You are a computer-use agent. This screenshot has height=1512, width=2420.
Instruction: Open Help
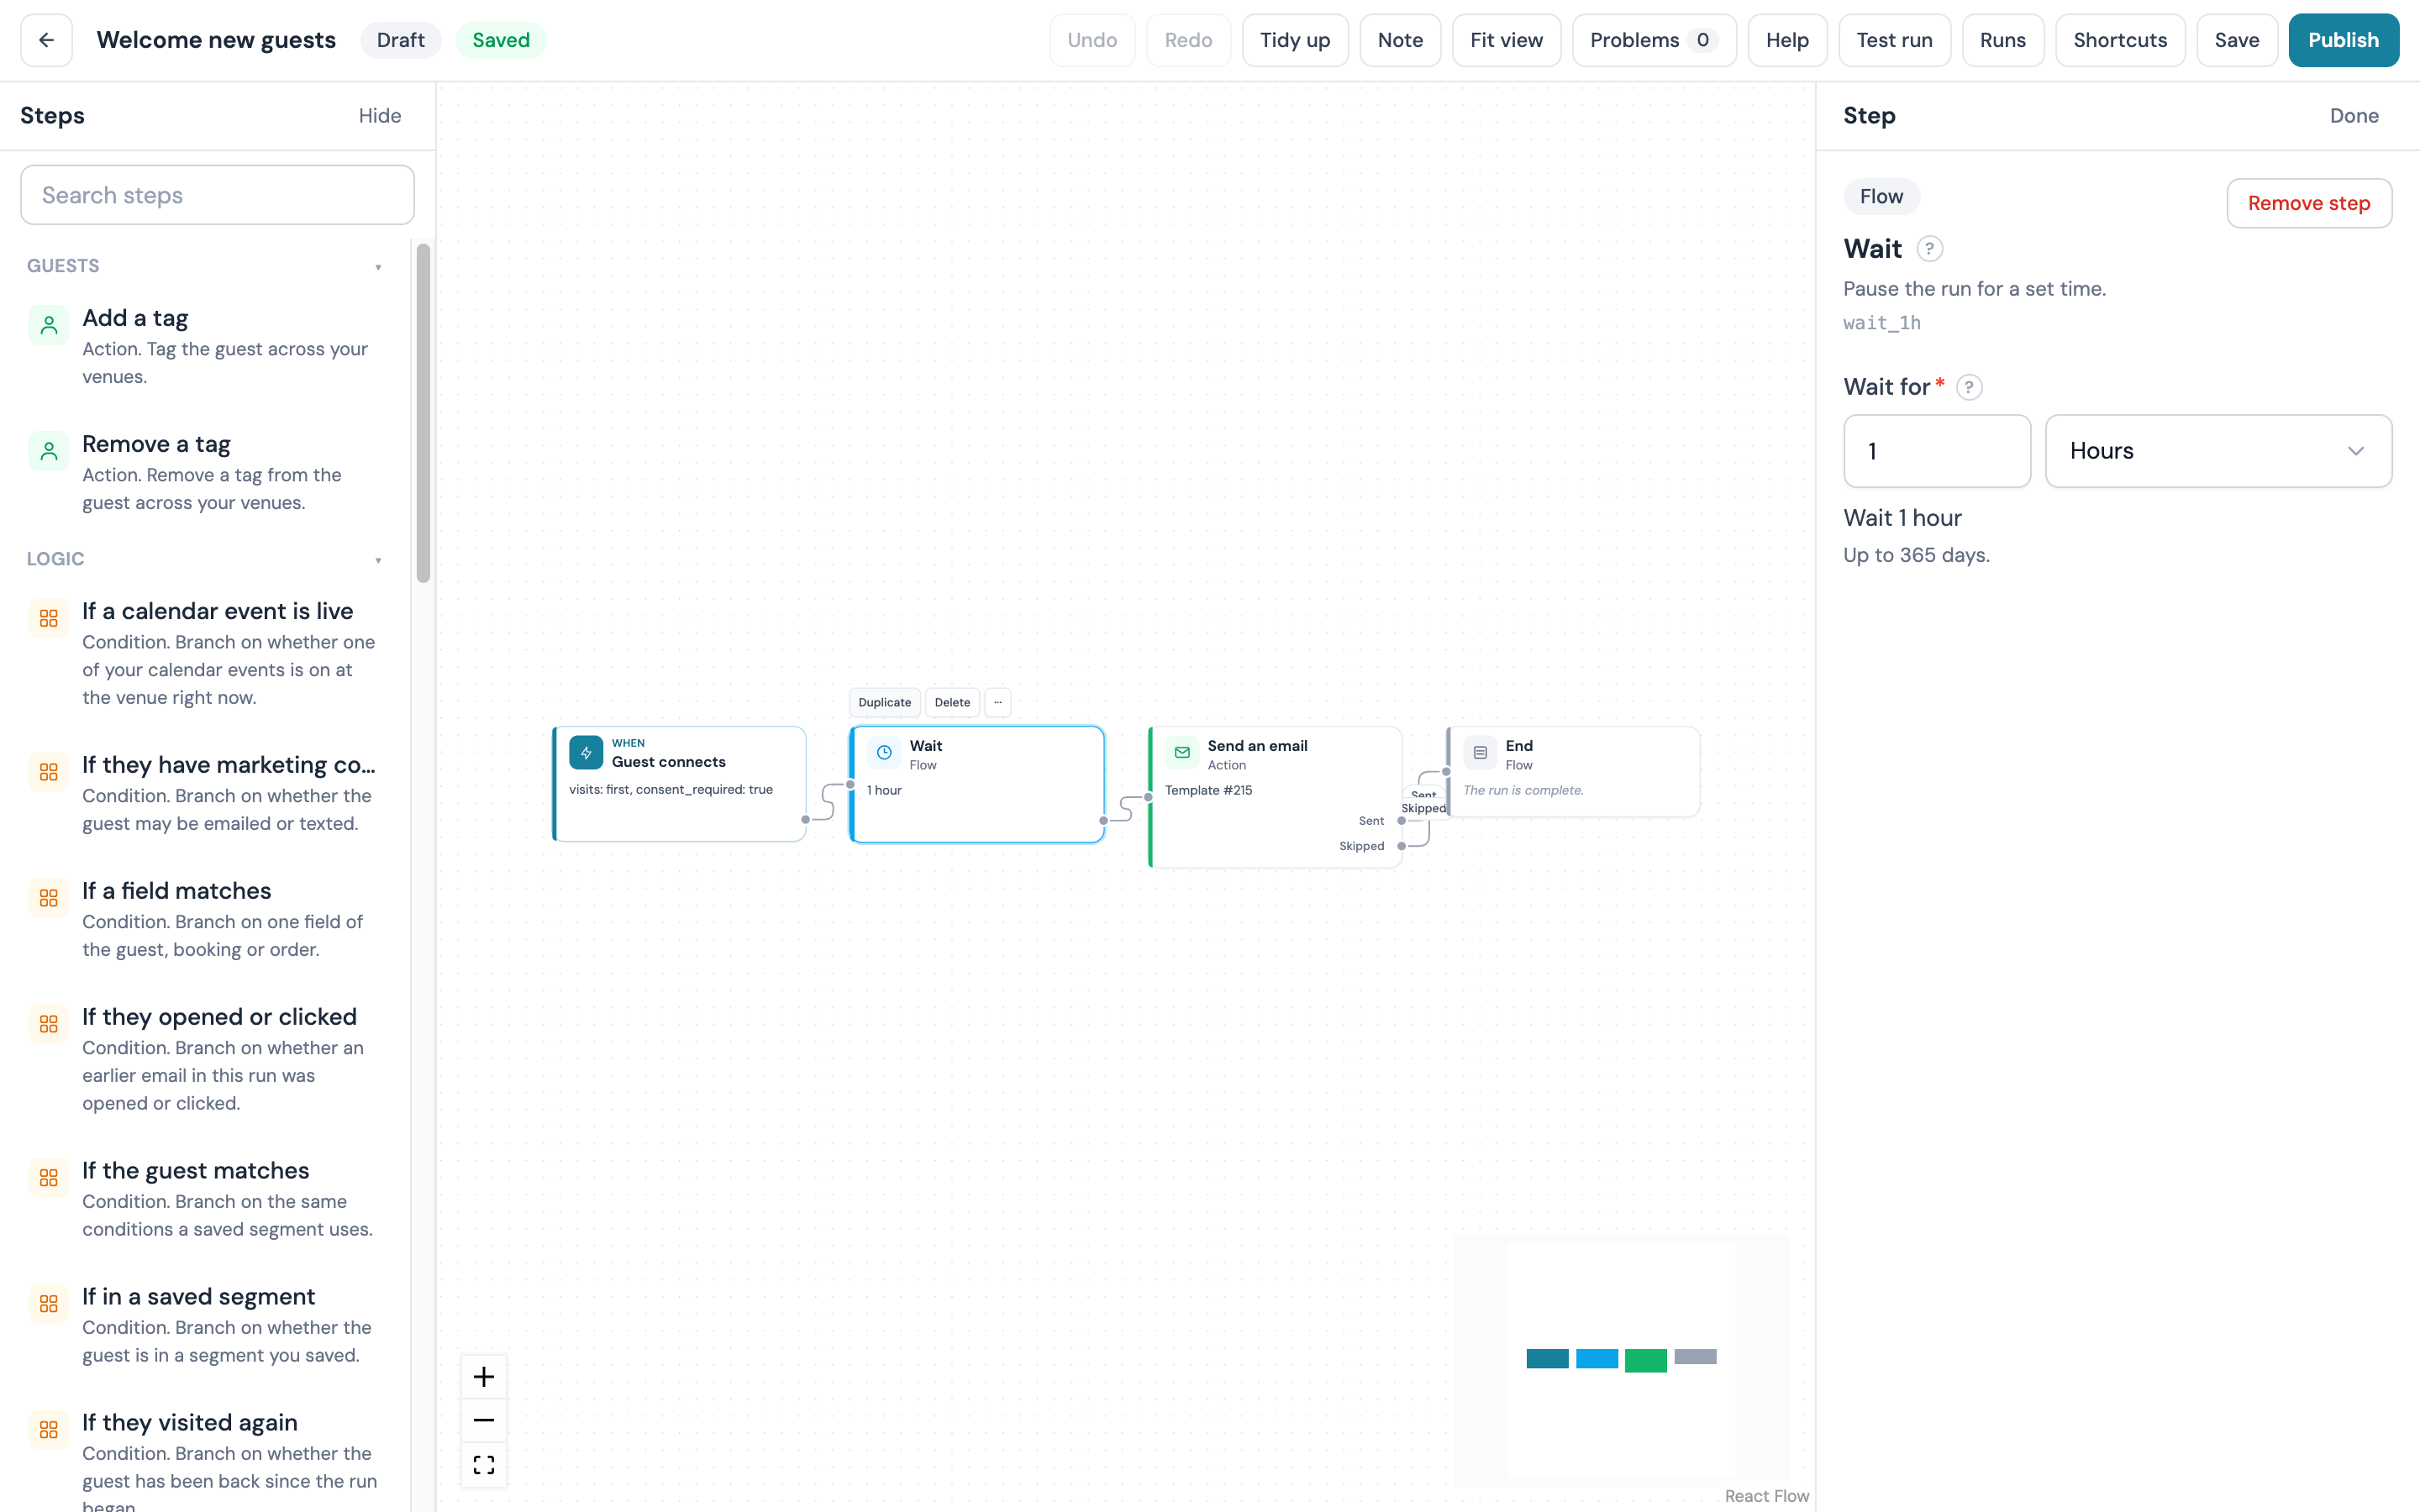(1787, 40)
